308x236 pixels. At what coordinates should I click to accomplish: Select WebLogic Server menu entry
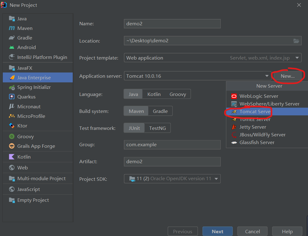[267, 96]
